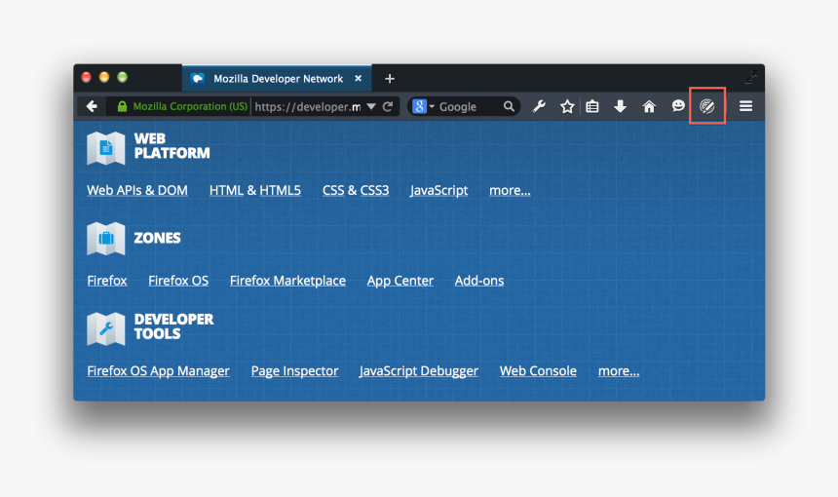Select the Mozilla Developer Network tab
Viewport: 838px width, 497px height.
click(x=277, y=79)
